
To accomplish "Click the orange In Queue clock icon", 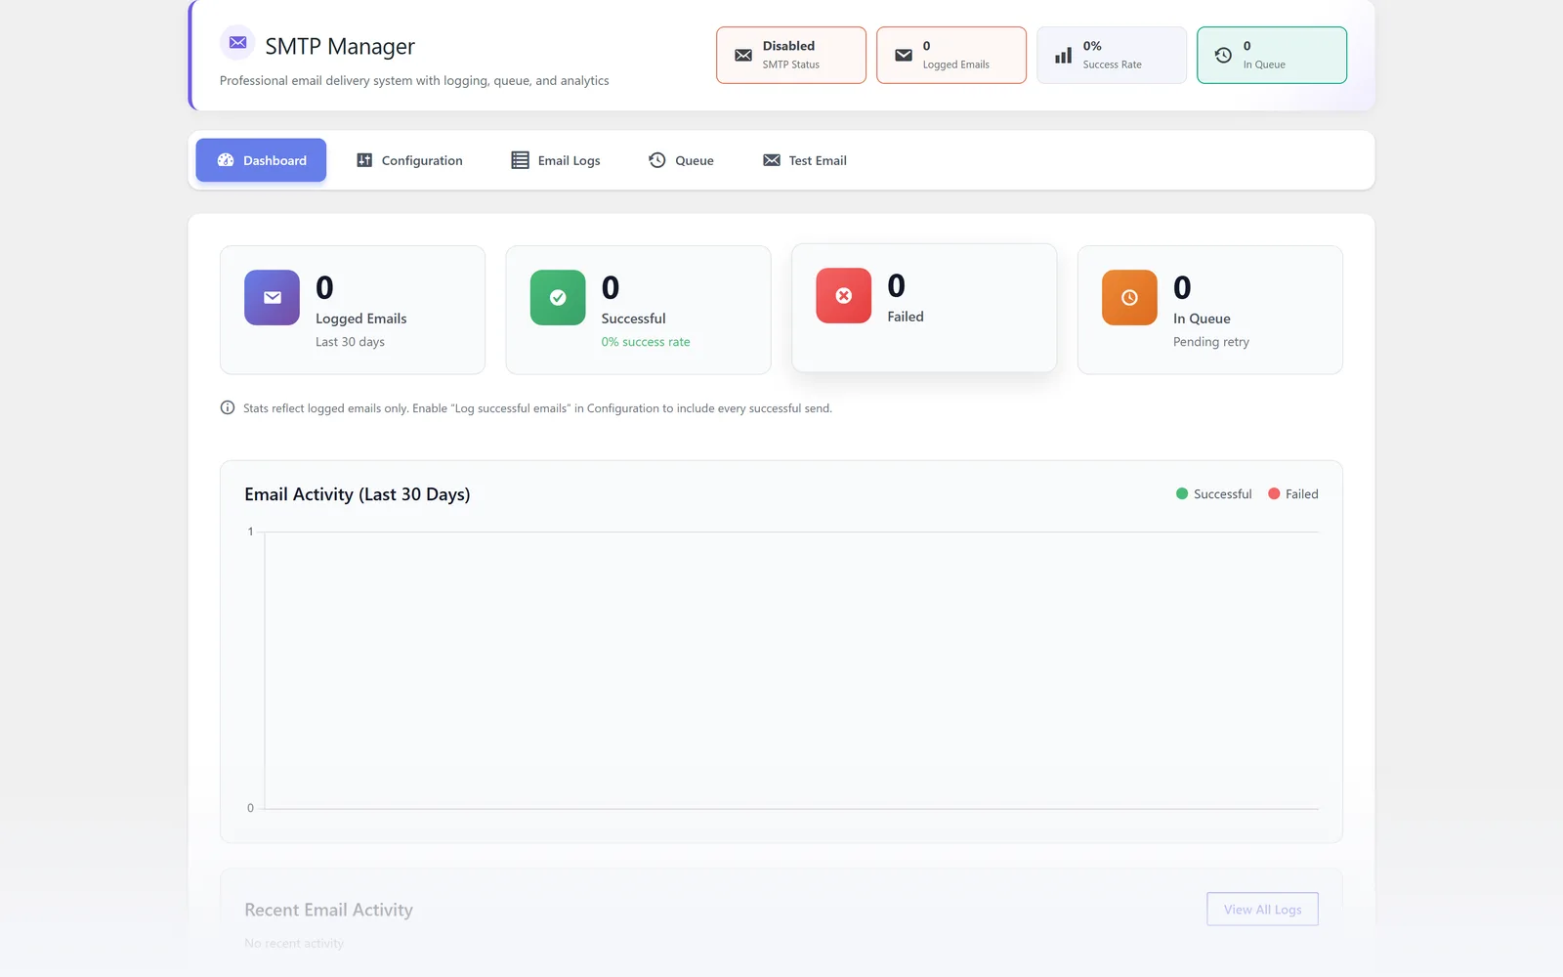I will click(1129, 297).
